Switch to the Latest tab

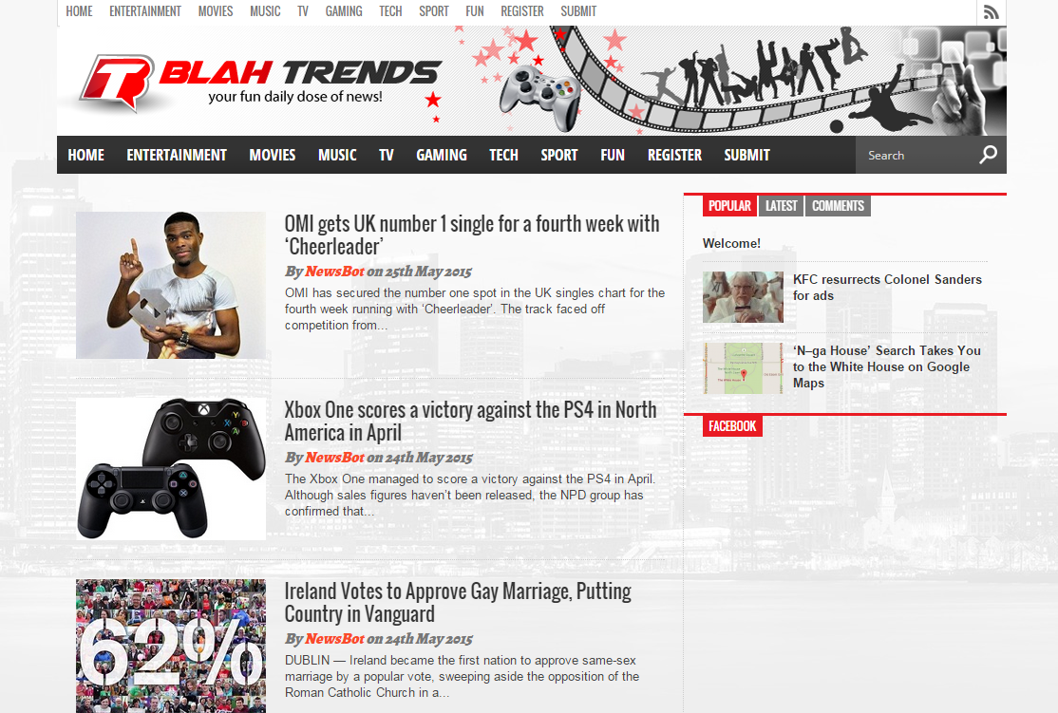click(x=782, y=206)
